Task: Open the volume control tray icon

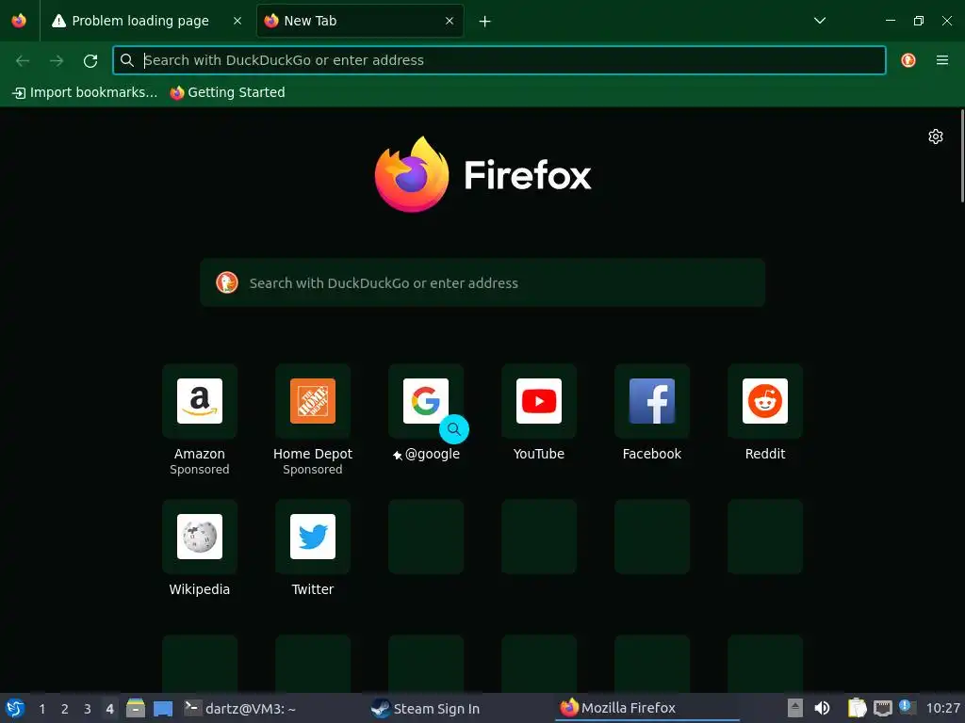Action: 822,708
